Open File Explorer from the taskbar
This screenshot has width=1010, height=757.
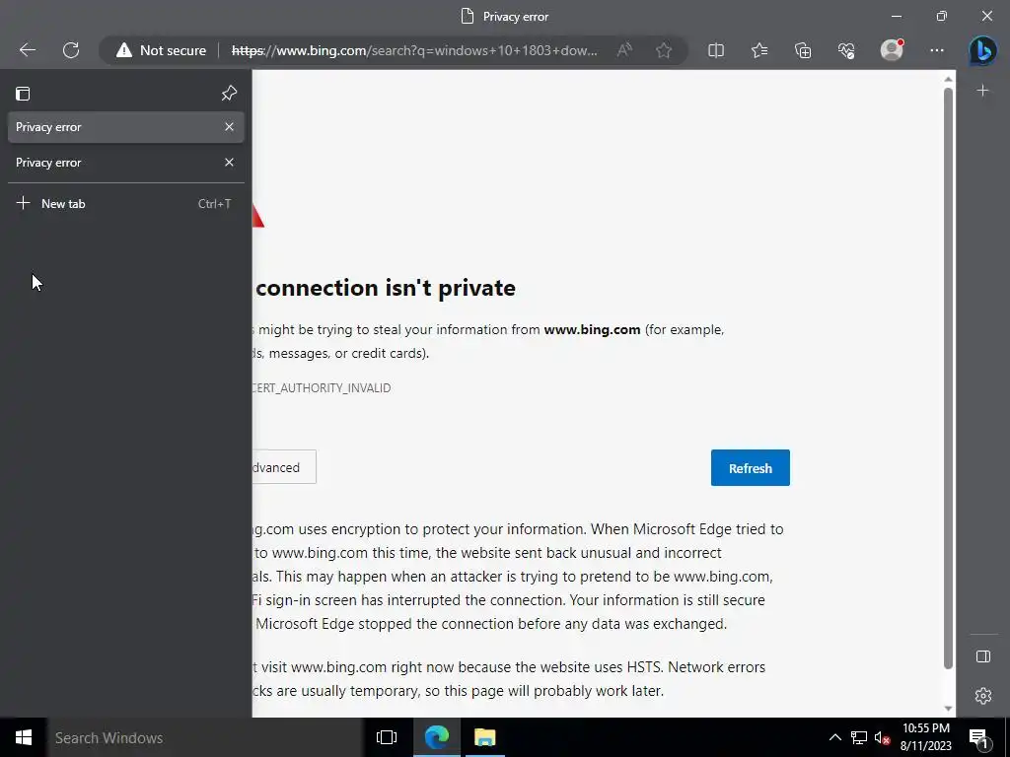pos(485,737)
